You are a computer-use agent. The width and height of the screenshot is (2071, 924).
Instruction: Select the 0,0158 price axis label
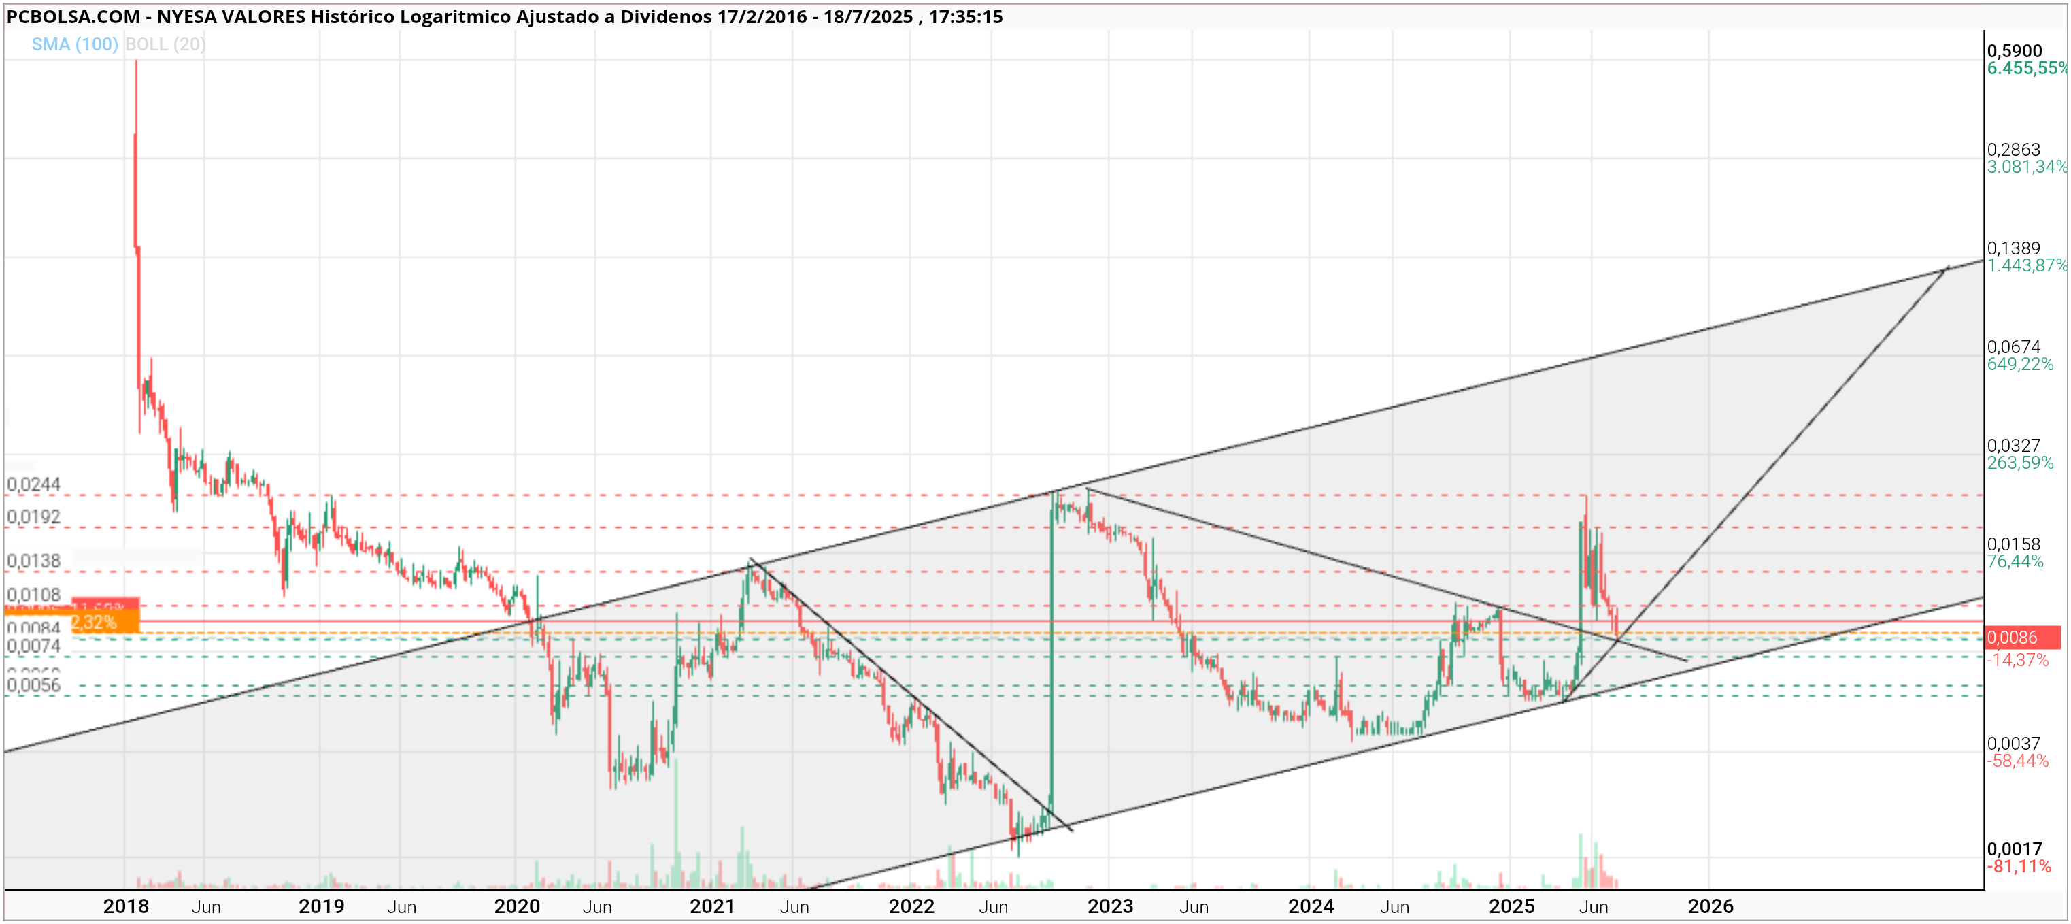click(x=2013, y=544)
